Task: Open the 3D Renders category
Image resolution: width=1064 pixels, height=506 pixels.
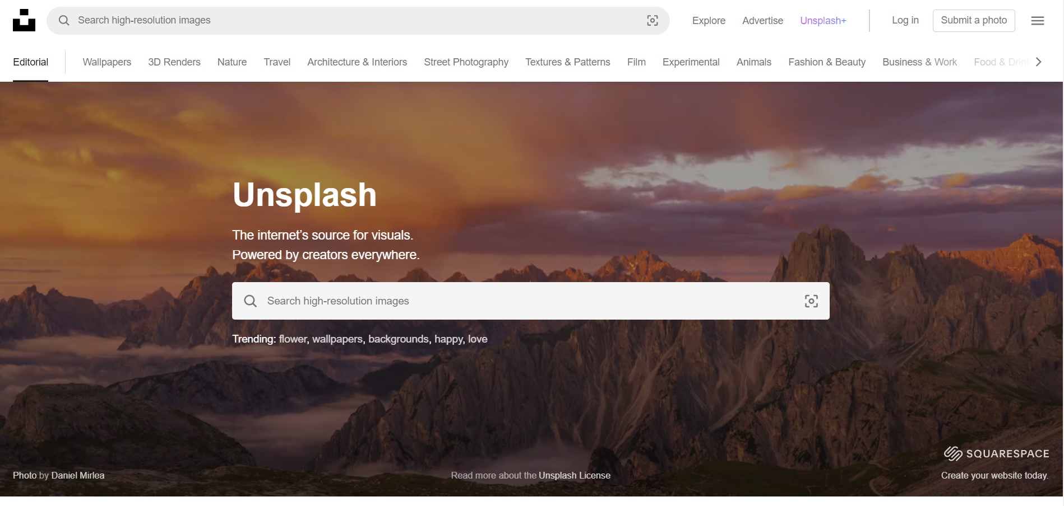Action: [174, 62]
